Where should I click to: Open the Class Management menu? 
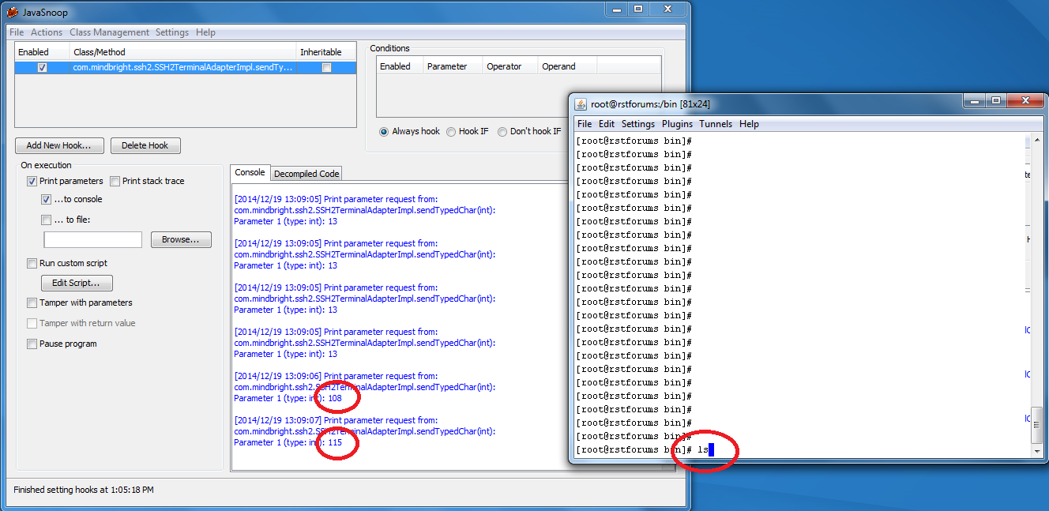click(109, 32)
